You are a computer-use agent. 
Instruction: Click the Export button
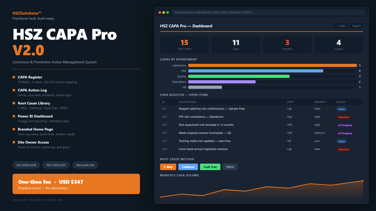point(356,26)
